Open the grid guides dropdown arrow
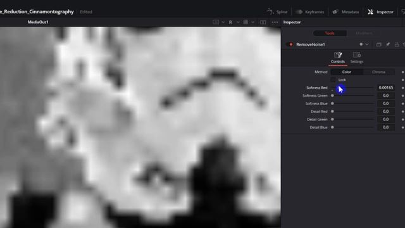 (x=253, y=22)
